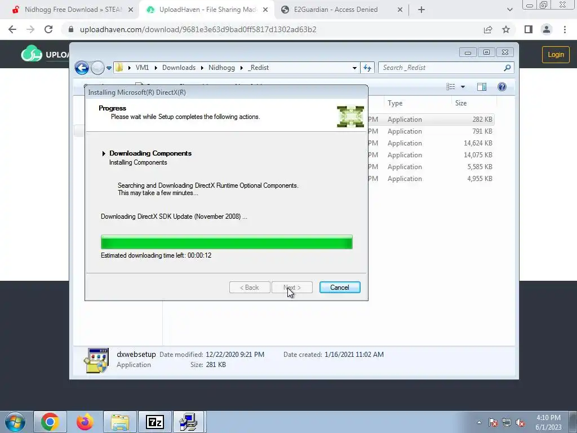Click the Explorer search magnifier icon
The image size is (577, 433).
coord(508,68)
